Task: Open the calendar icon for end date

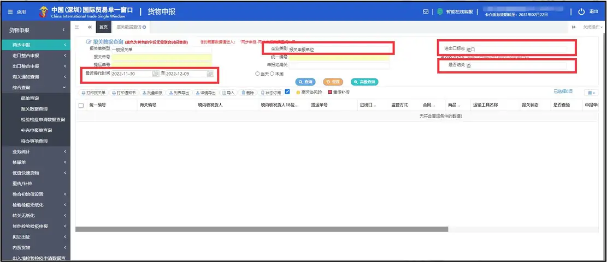Action: coord(210,74)
